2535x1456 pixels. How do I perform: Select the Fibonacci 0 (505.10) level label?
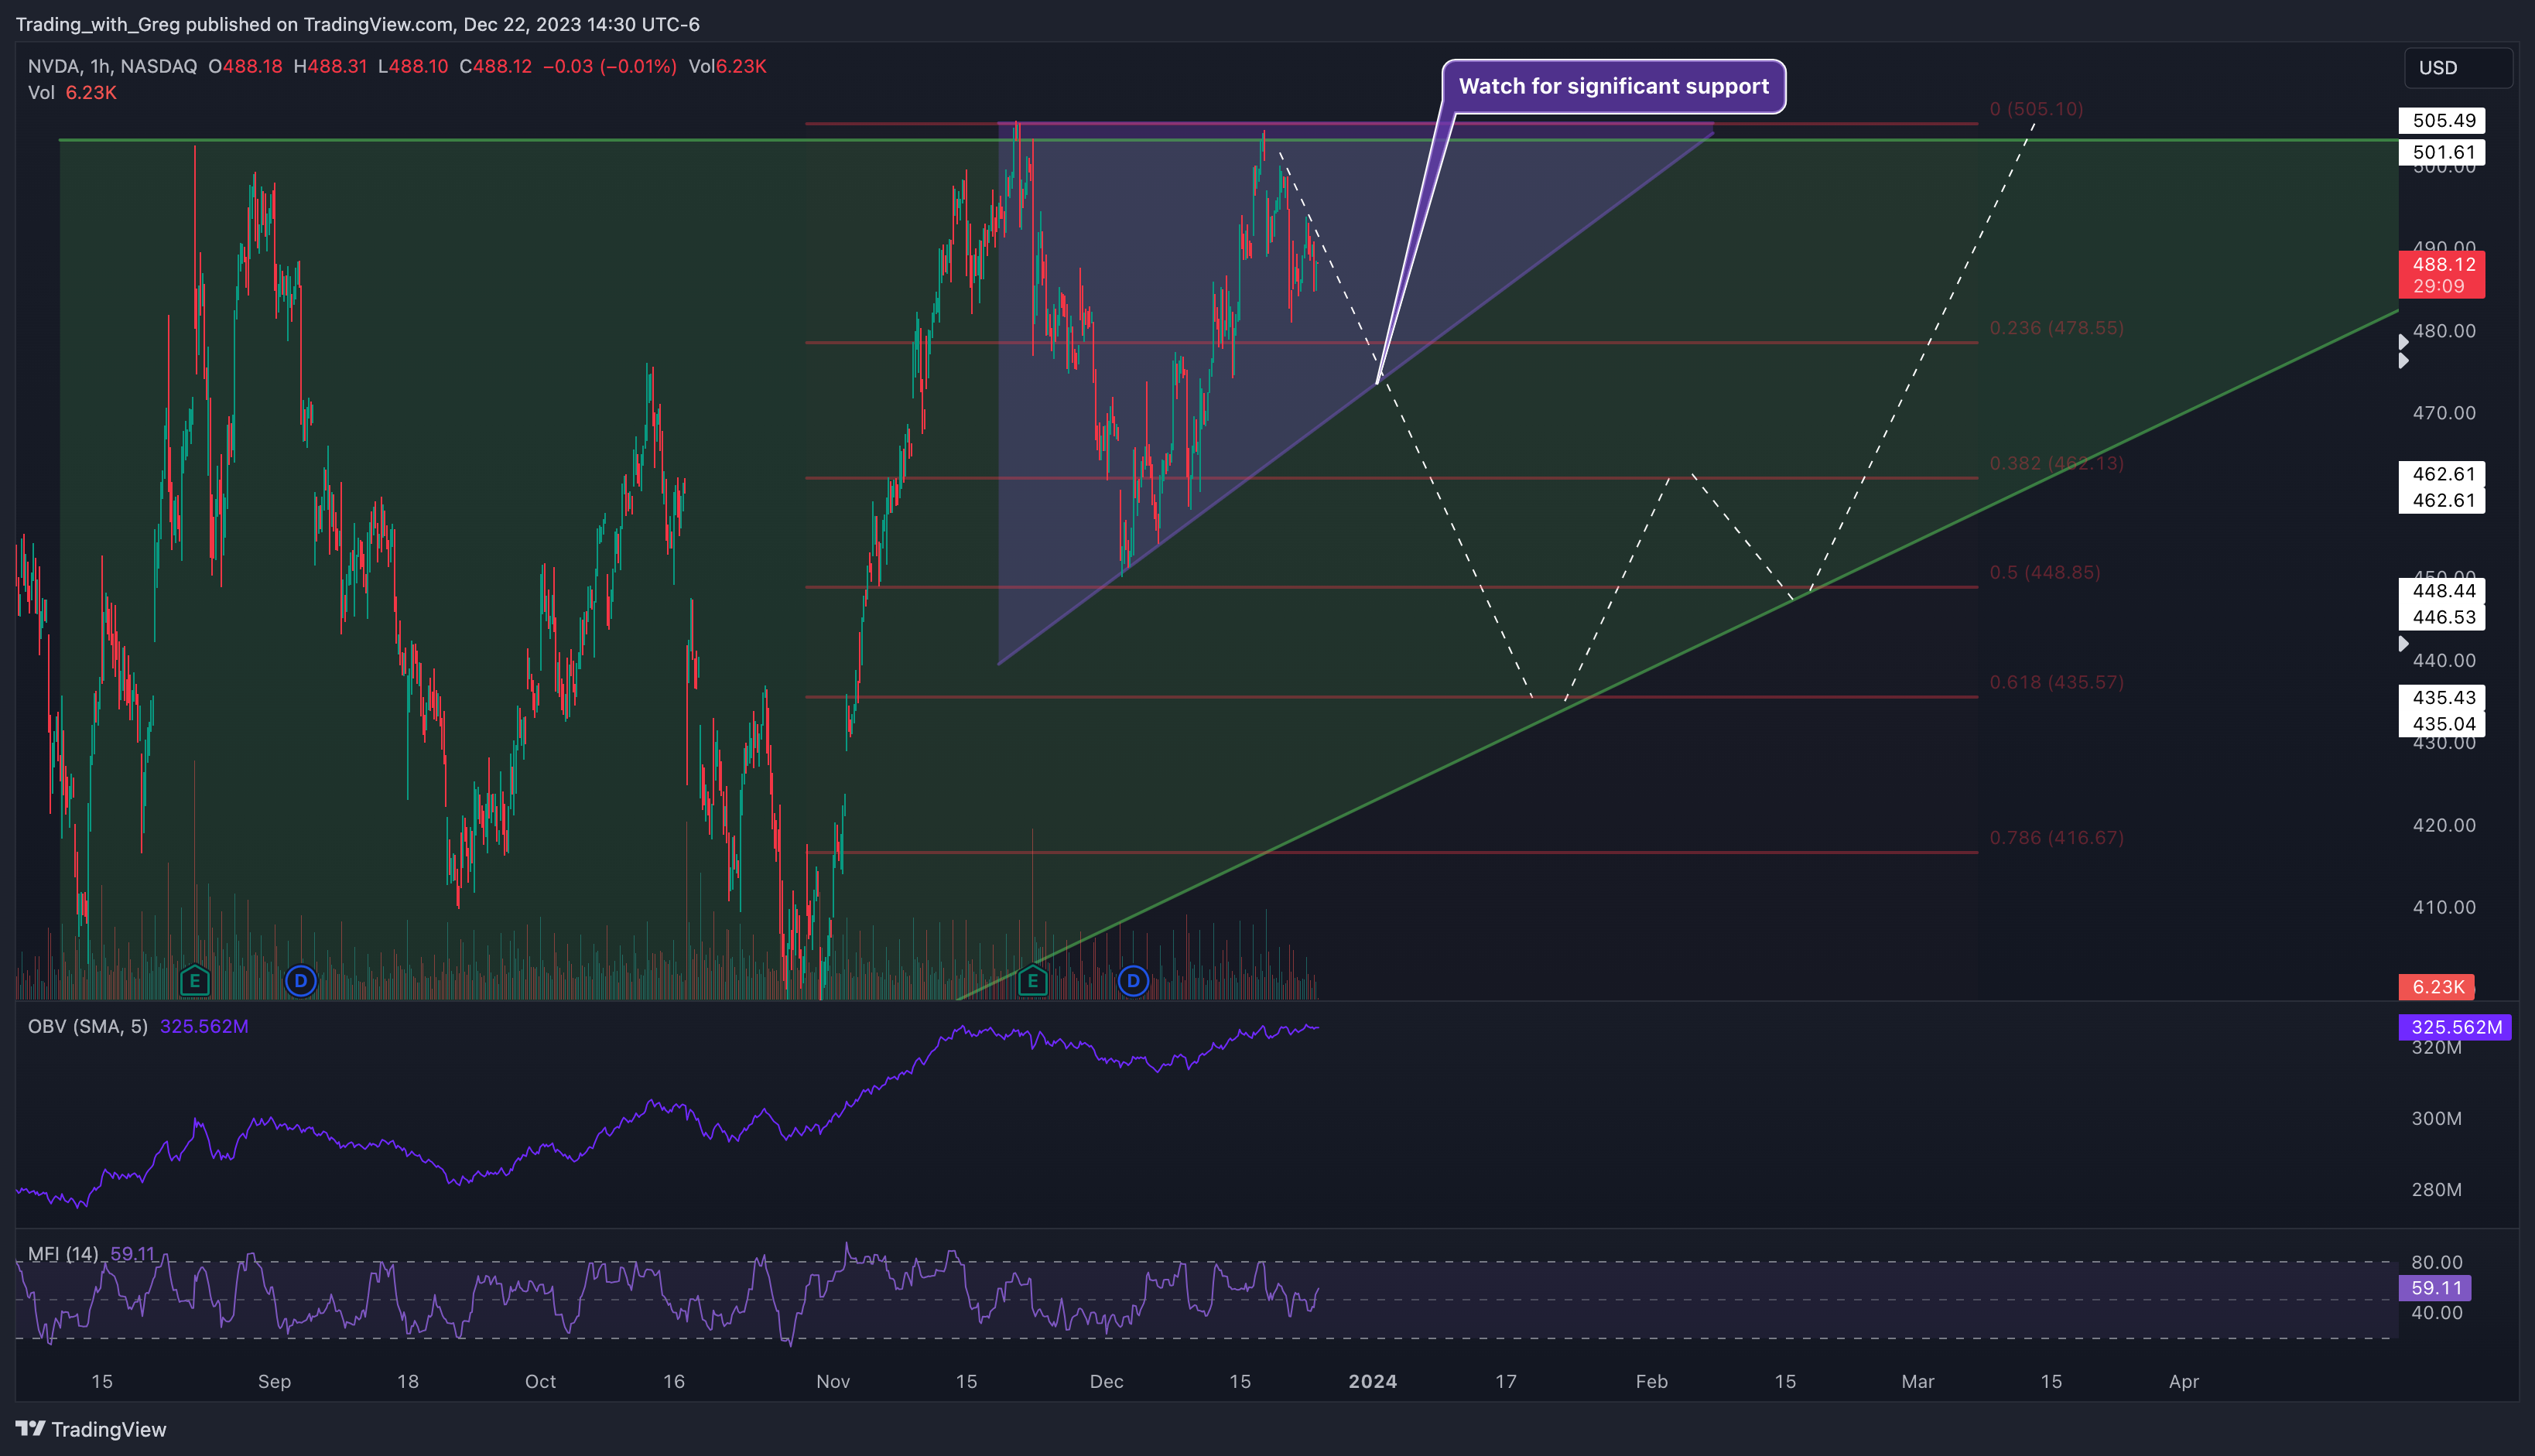click(x=2036, y=108)
